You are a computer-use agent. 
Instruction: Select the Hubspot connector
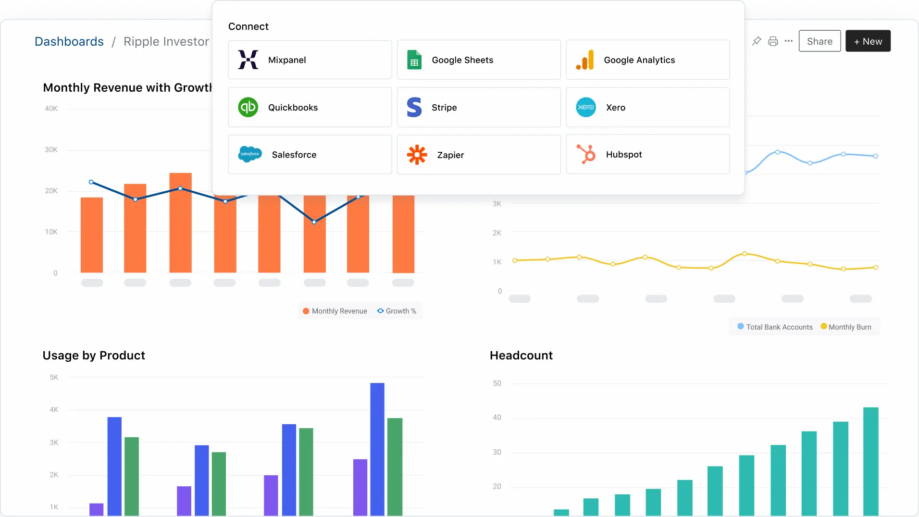[648, 154]
